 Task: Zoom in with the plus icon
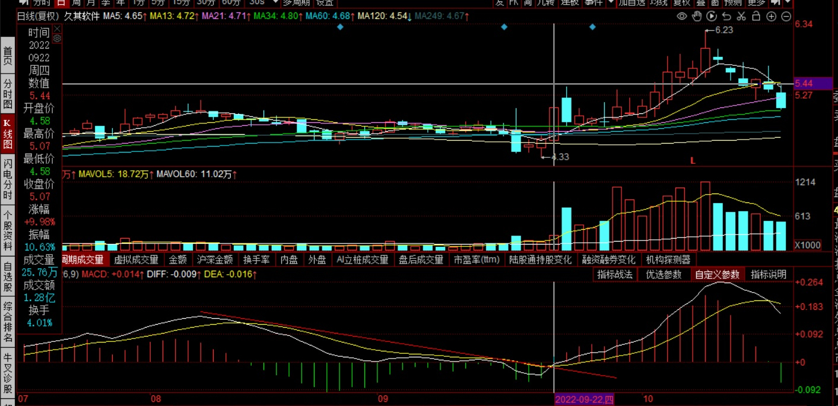coord(771,16)
